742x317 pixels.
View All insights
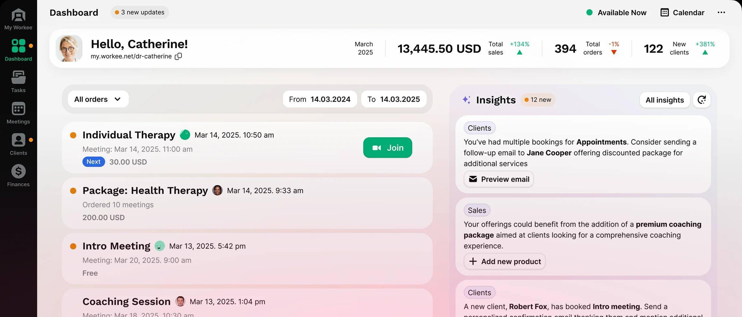(665, 100)
